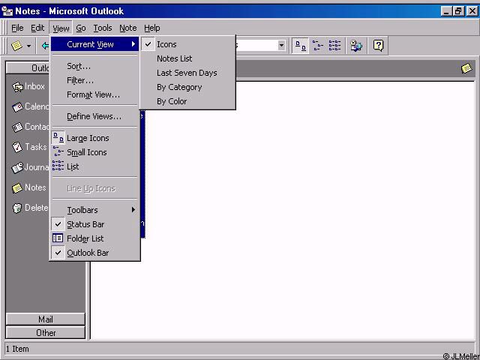Choose By Category view
The image size is (480, 360).
[187, 87]
